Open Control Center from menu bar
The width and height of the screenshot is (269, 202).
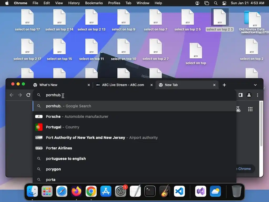pyautogui.click(x=224, y=3)
